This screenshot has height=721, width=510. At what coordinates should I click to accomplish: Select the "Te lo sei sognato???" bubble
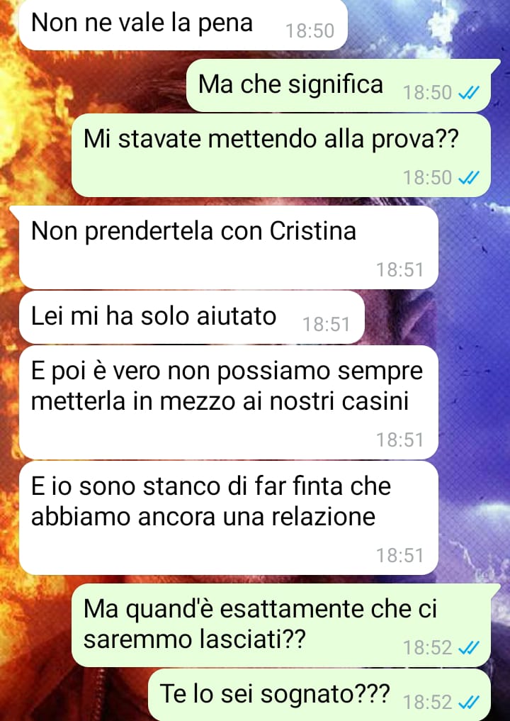(319, 695)
